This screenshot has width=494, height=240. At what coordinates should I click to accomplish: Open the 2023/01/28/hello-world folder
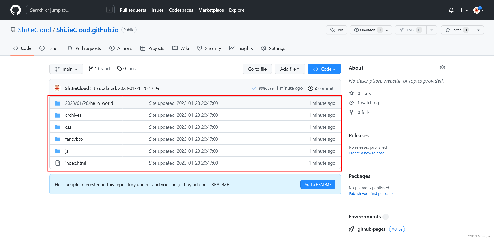pyautogui.click(x=89, y=103)
